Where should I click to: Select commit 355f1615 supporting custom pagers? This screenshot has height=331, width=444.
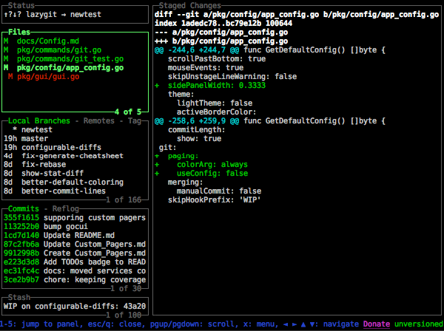pyautogui.click(x=74, y=217)
